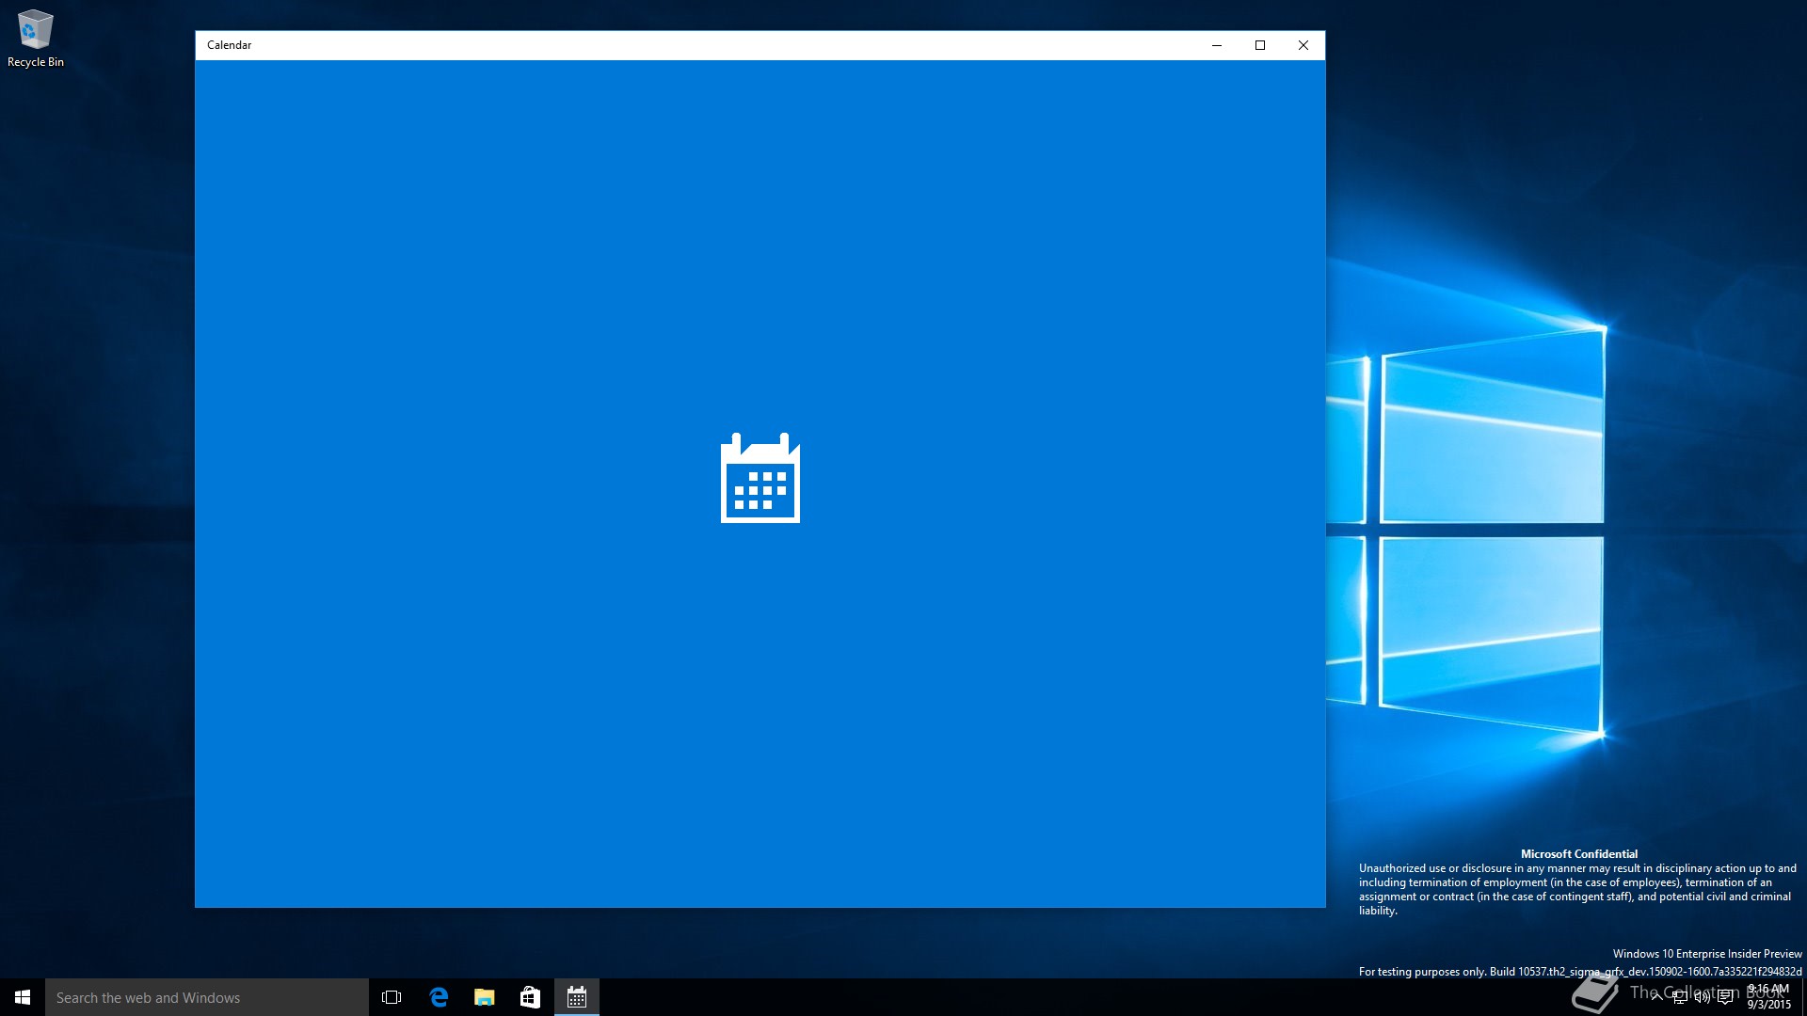Open the volume control tray icon

1703,997
